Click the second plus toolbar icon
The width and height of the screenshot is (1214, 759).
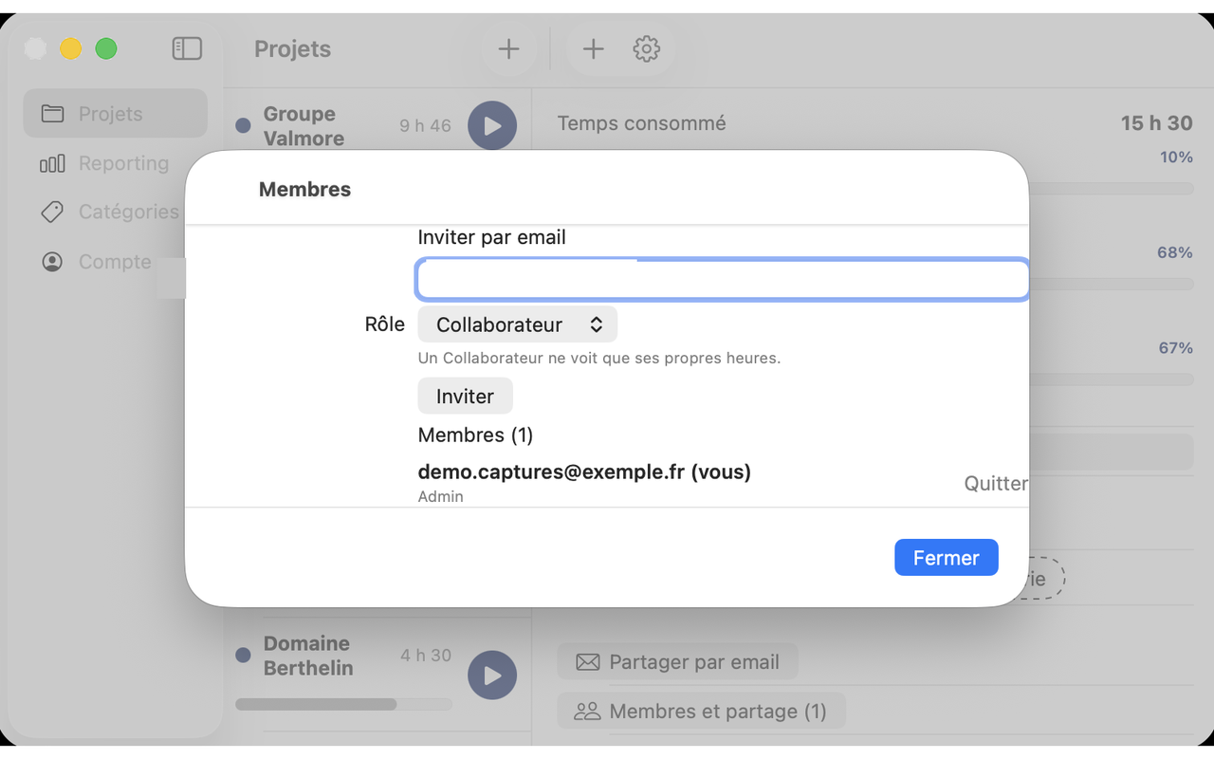593,49
